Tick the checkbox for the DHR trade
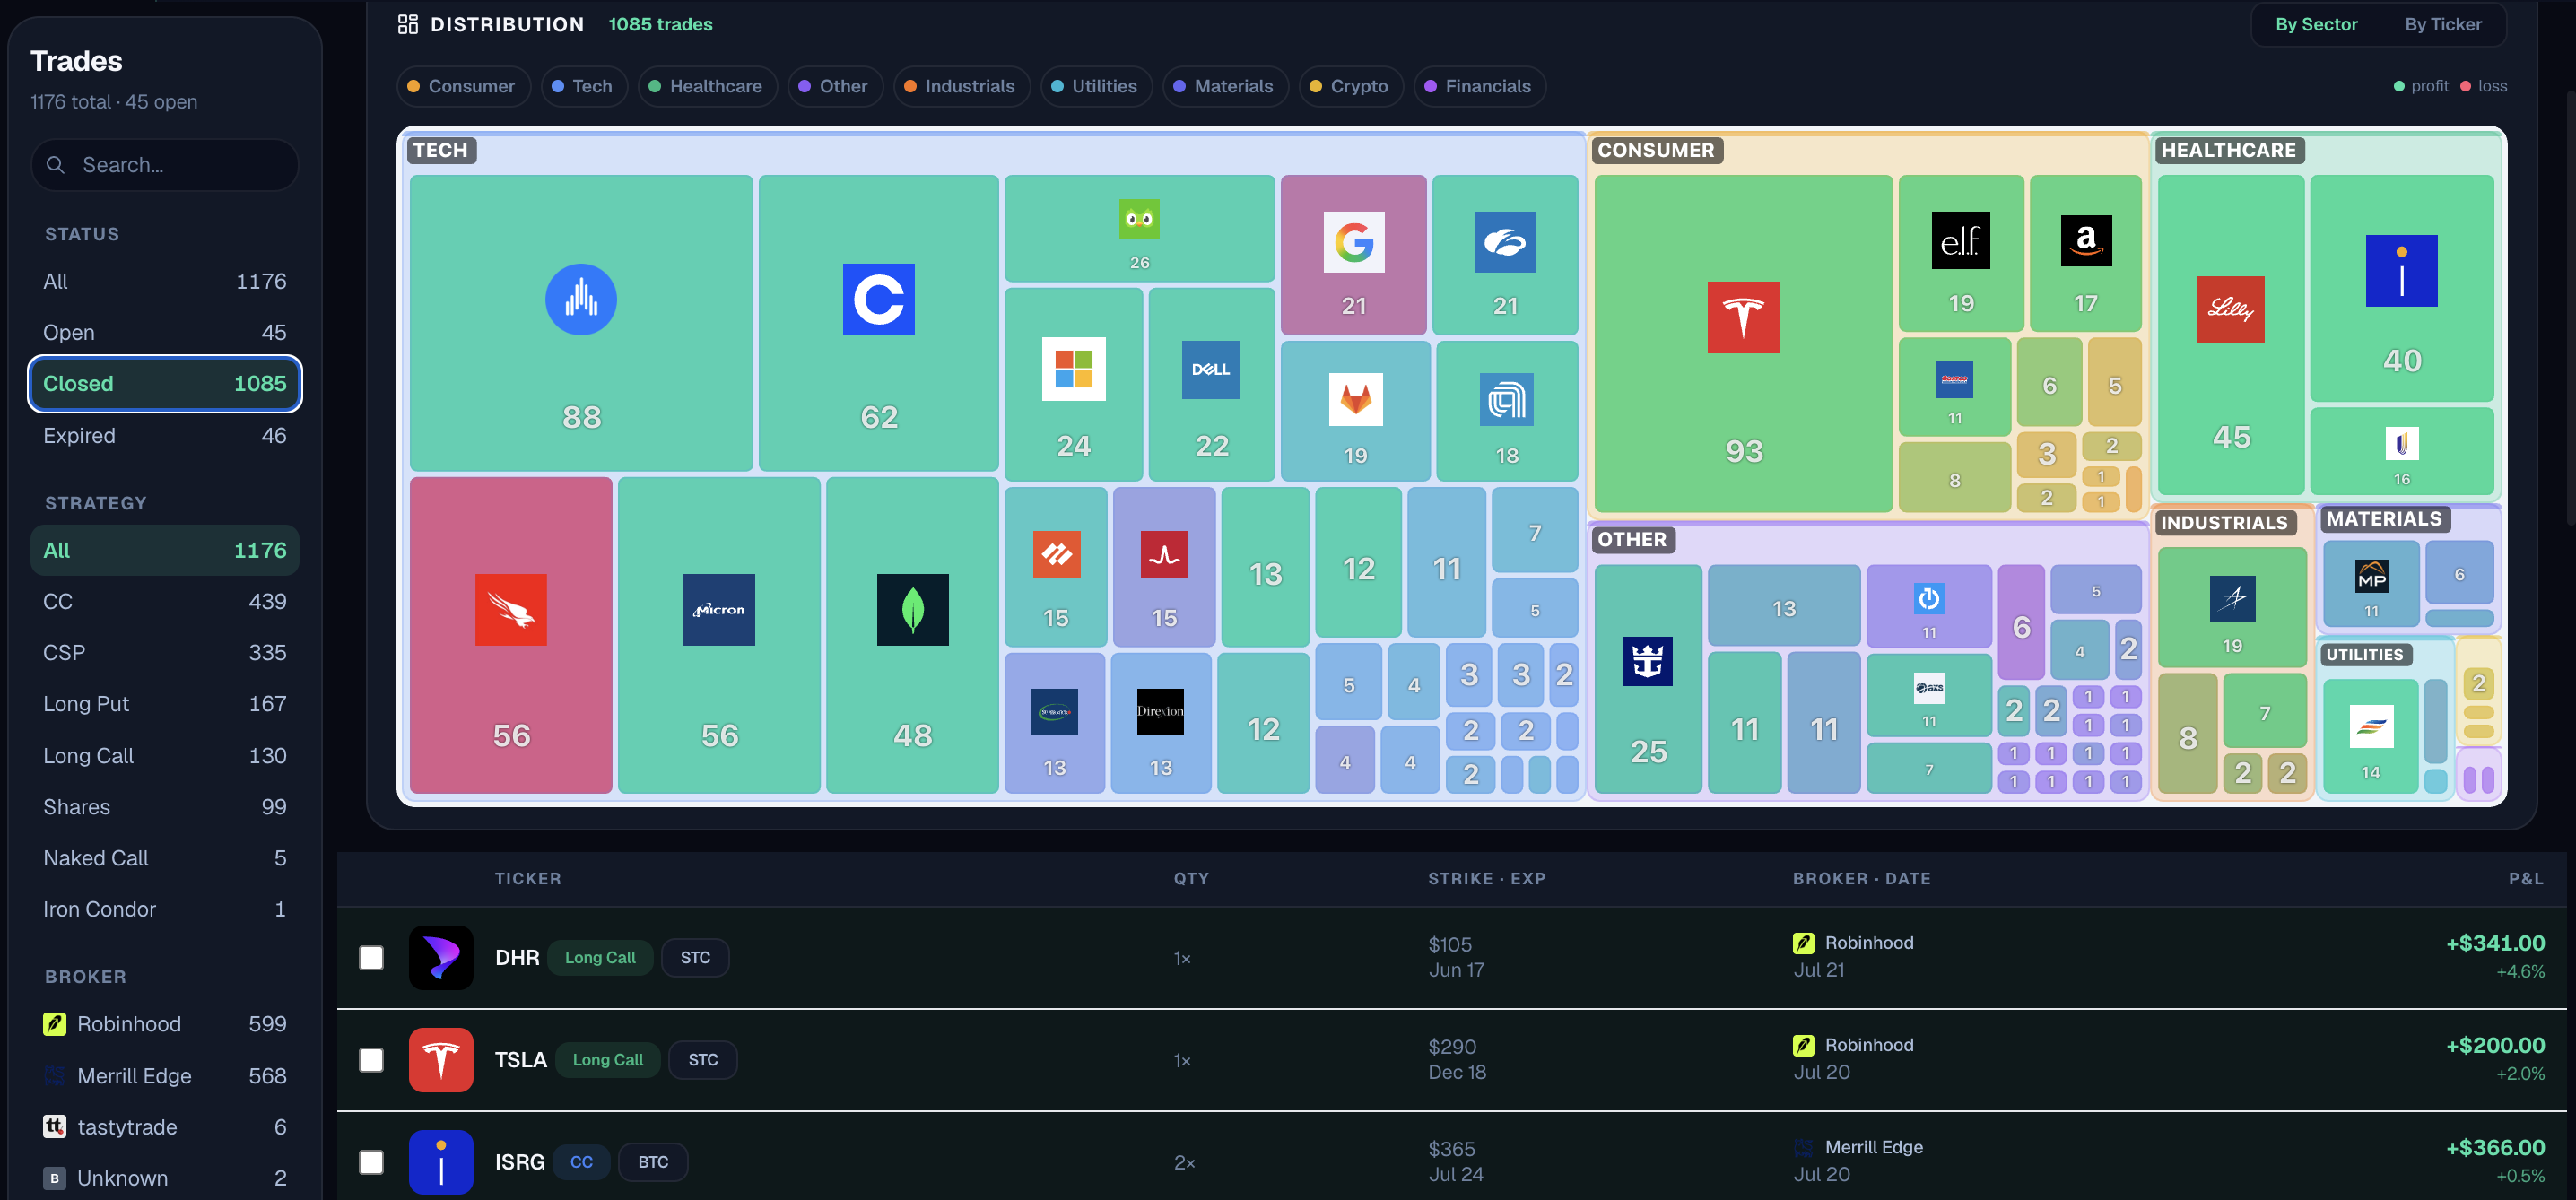Screen dimensions: 2576x1200 tap(371, 958)
